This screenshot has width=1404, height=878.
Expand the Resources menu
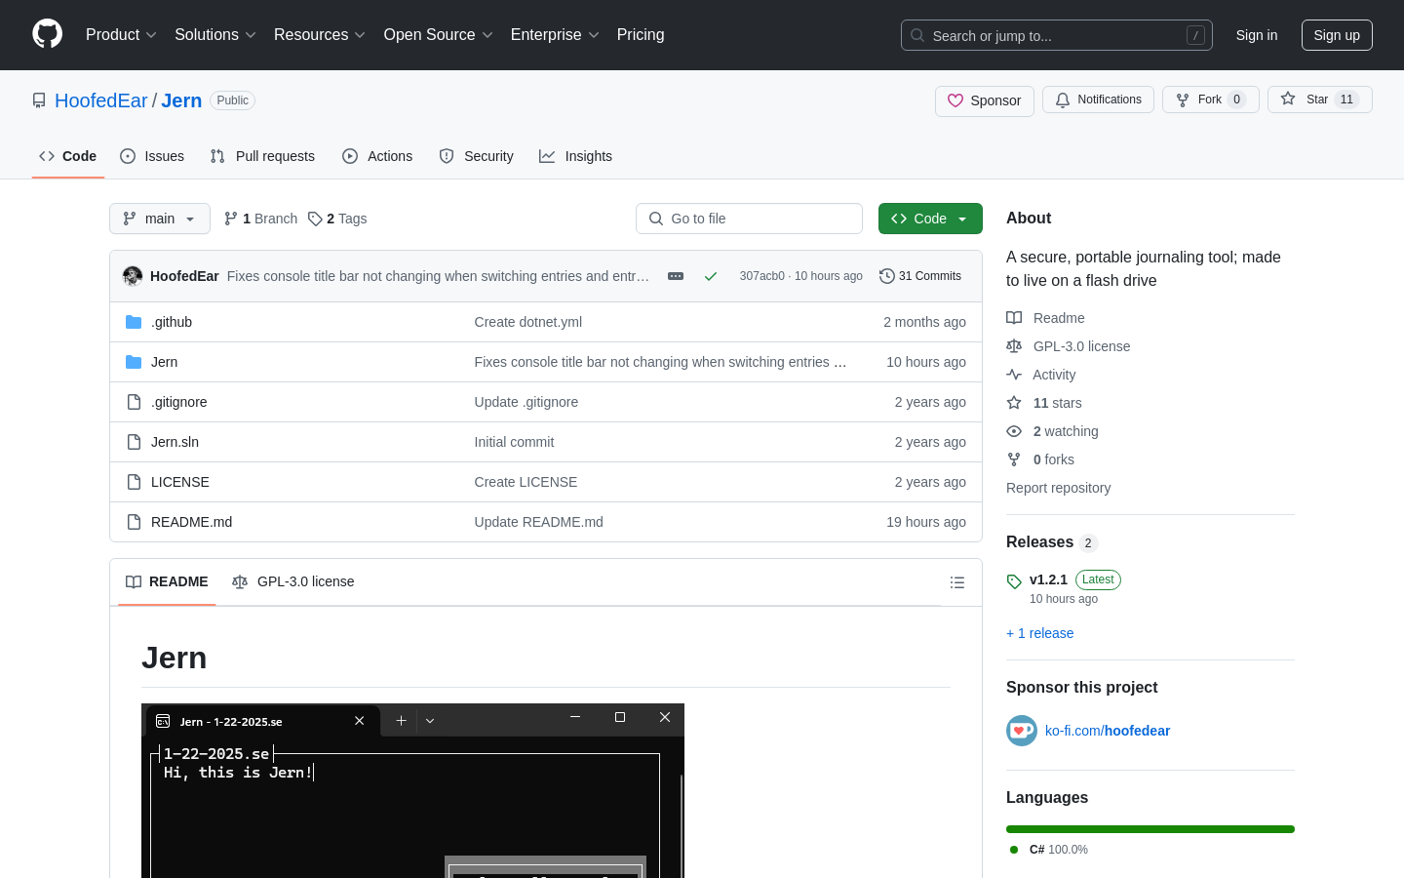320,34
